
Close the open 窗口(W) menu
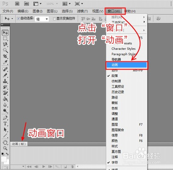tap(114, 11)
